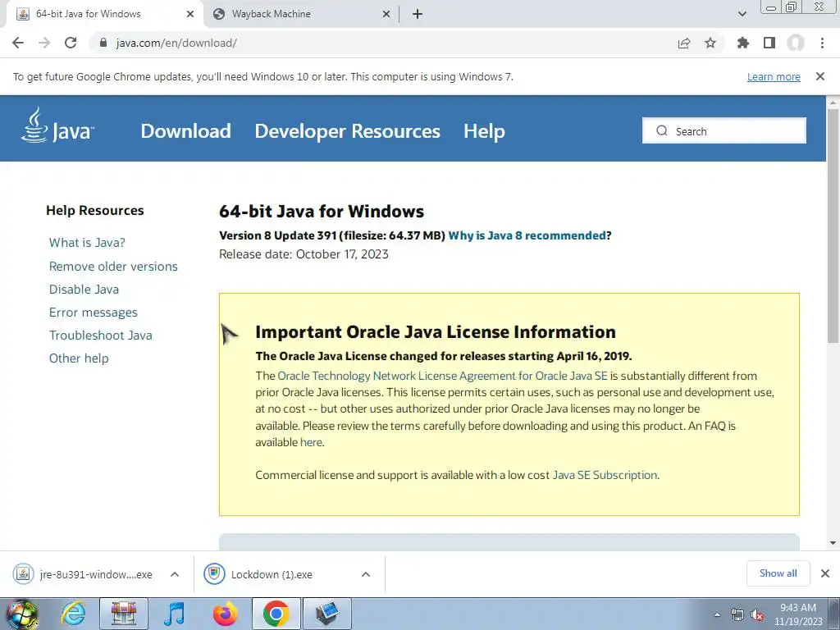This screenshot has width=840, height=630.
Task: Open the What is Java? link
Action: 87,243
